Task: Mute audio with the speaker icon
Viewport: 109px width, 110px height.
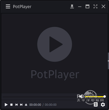Action: (x=81, y=96)
